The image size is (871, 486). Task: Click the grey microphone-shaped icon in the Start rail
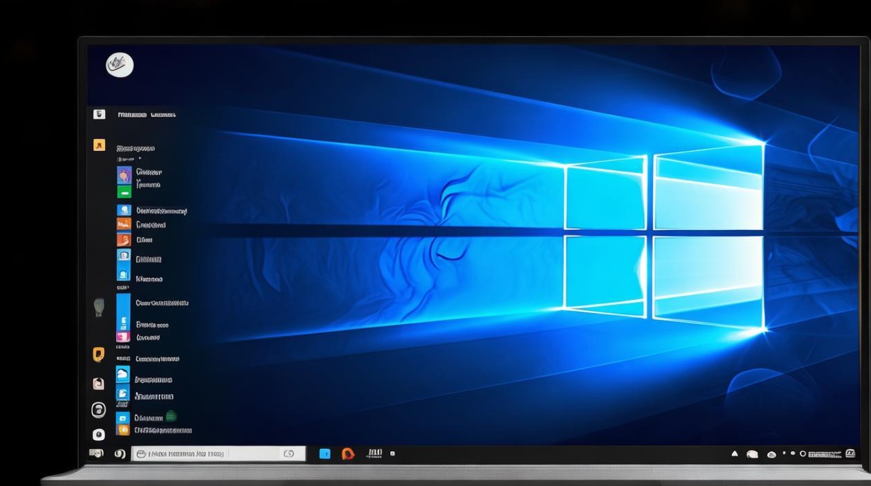(99, 307)
